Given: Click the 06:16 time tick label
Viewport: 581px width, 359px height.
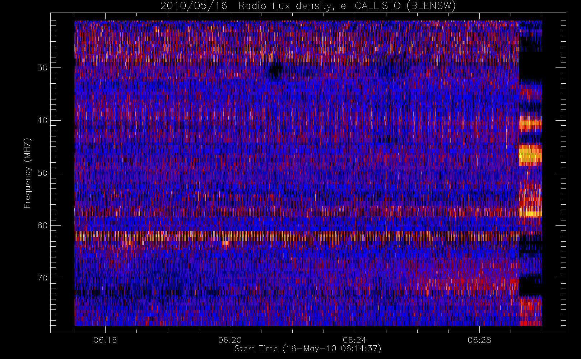Looking at the screenshot, I should pyautogui.click(x=105, y=340).
